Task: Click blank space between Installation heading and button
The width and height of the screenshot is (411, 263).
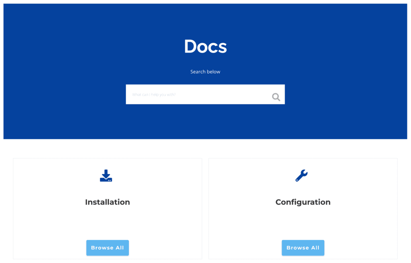Action: [x=107, y=223]
